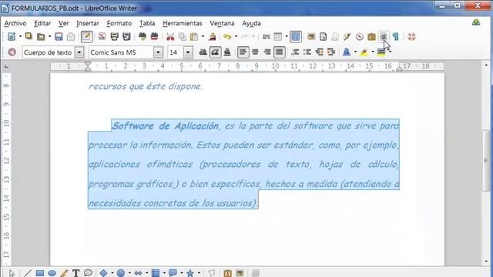Apply the yellow highlighting color
Image resolution: width=493 pixels, height=277 pixels.
tap(364, 52)
